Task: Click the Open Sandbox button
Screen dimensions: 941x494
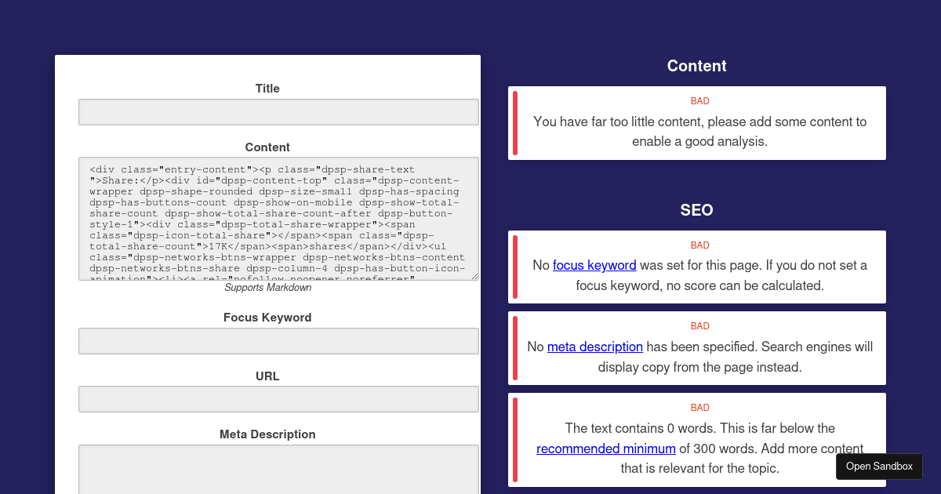Action: 879,466
